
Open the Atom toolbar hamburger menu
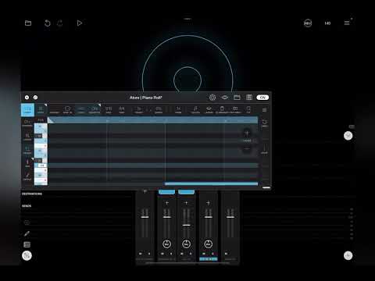(x=264, y=110)
